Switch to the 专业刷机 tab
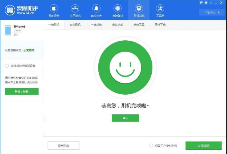Image resolution: width=227 pixels, height=154 pixels. [x=75, y=25]
